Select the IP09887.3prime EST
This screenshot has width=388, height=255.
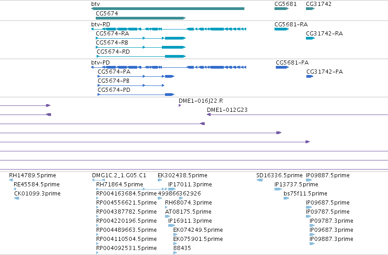[x=312, y=244]
